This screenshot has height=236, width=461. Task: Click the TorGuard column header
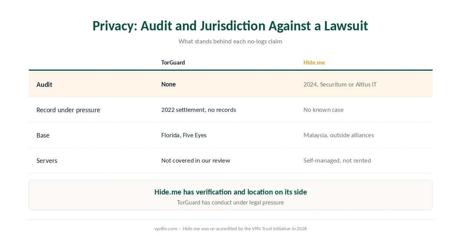(x=173, y=62)
